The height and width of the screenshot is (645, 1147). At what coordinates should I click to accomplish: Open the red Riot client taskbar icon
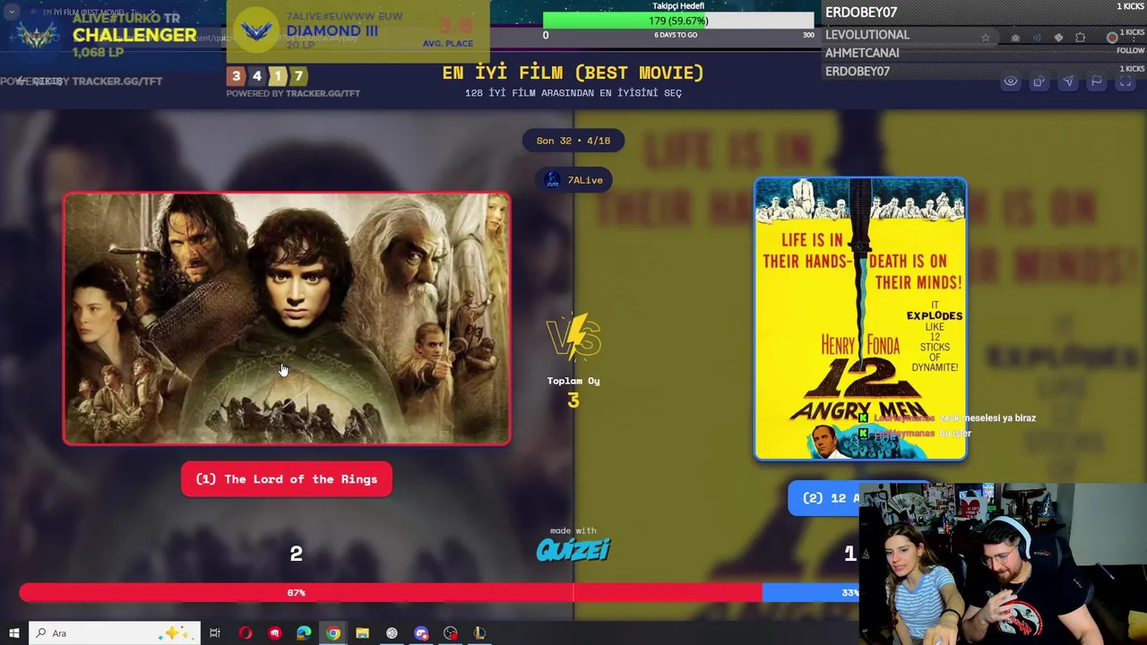click(x=274, y=633)
